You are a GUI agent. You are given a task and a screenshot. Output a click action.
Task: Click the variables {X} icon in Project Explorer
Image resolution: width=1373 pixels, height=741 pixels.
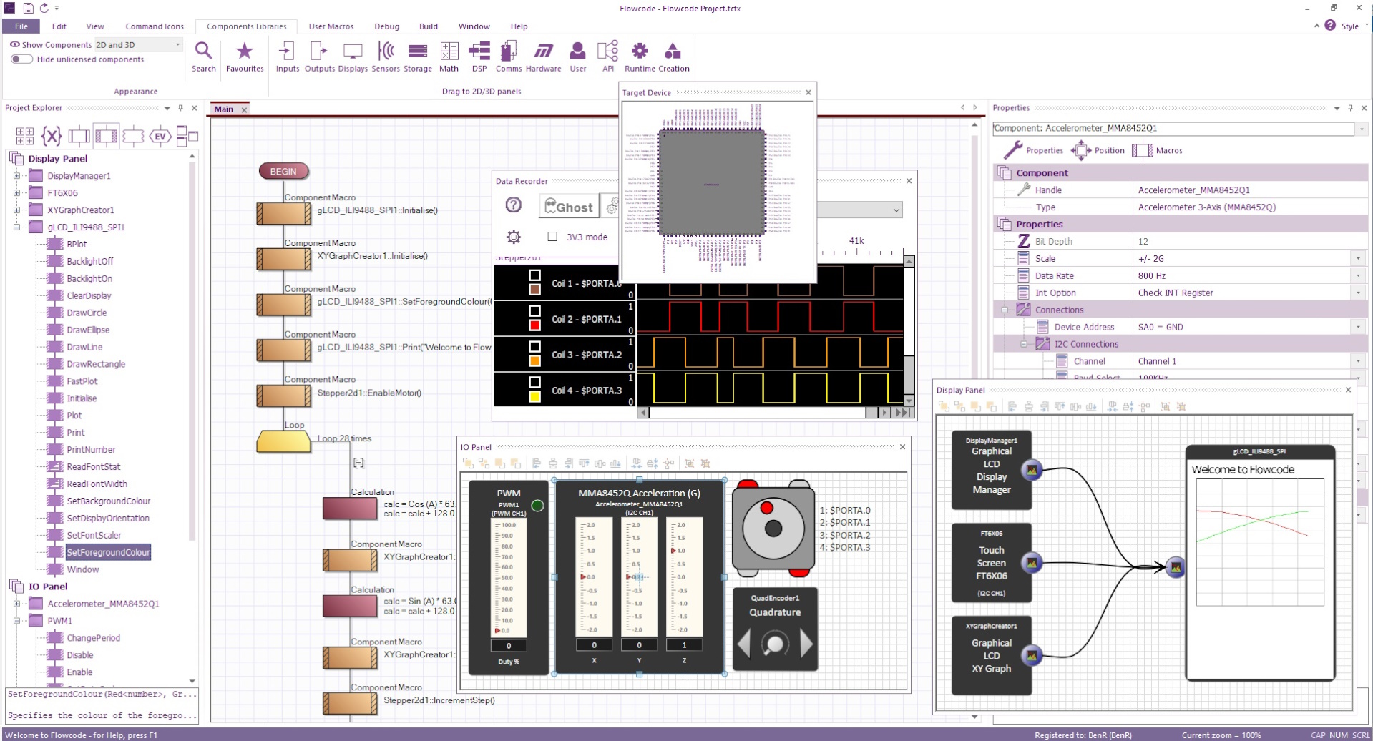click(51, 135)
